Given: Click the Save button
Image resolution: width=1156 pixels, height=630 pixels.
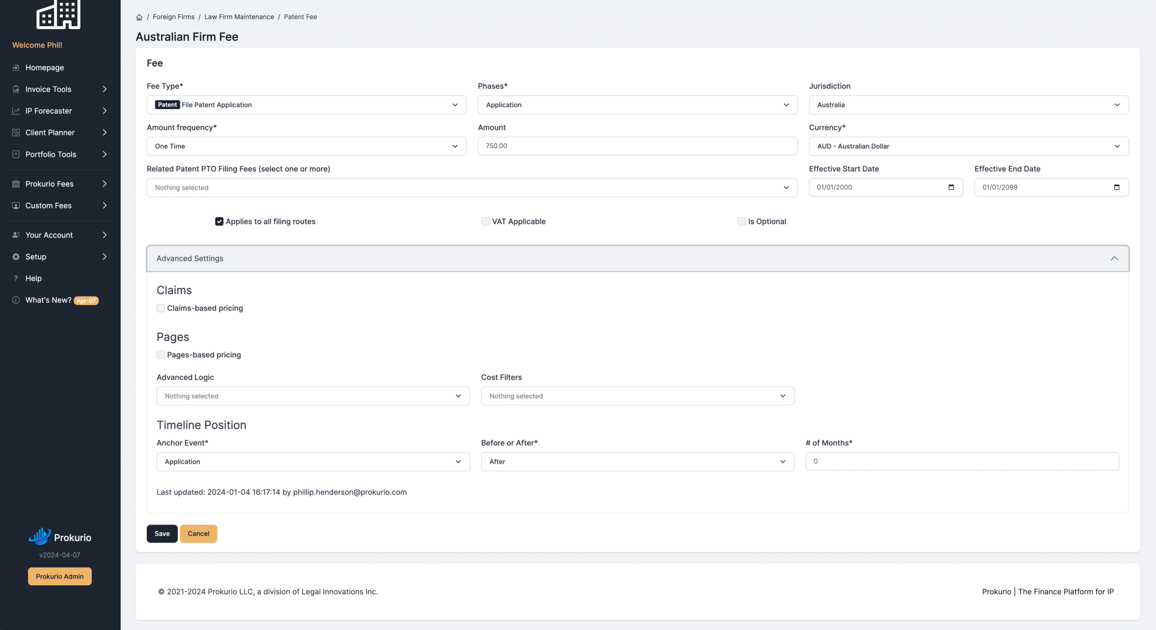Looking at the screenshot, I should (162, 533).
